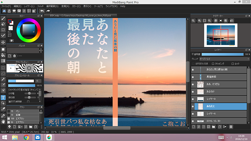This screenshot has width=251, height=141.
Task: Click palette list down arrow
Action: click(41, 52)
